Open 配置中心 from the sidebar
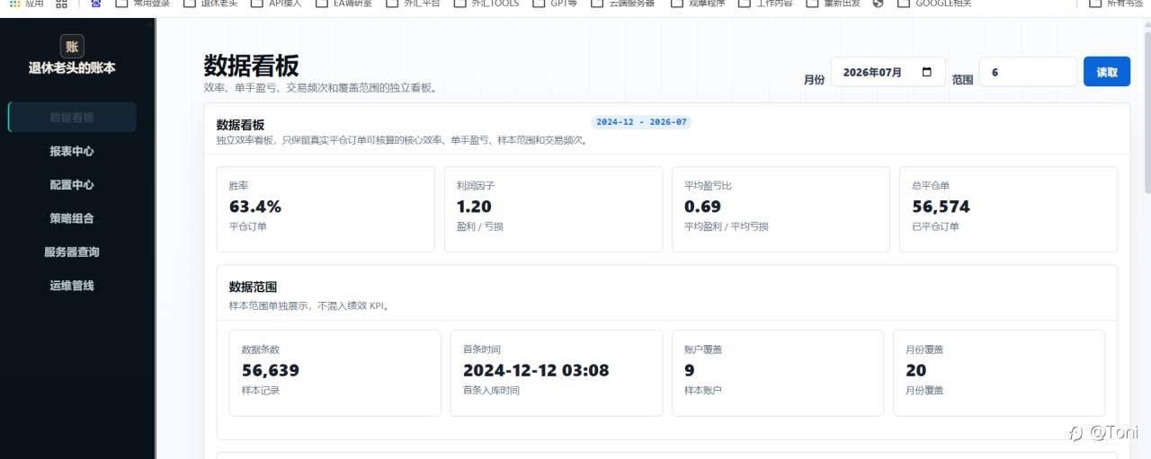This screenshot has width=1151, height=459. pyautogui.click(x=72, y=184)
